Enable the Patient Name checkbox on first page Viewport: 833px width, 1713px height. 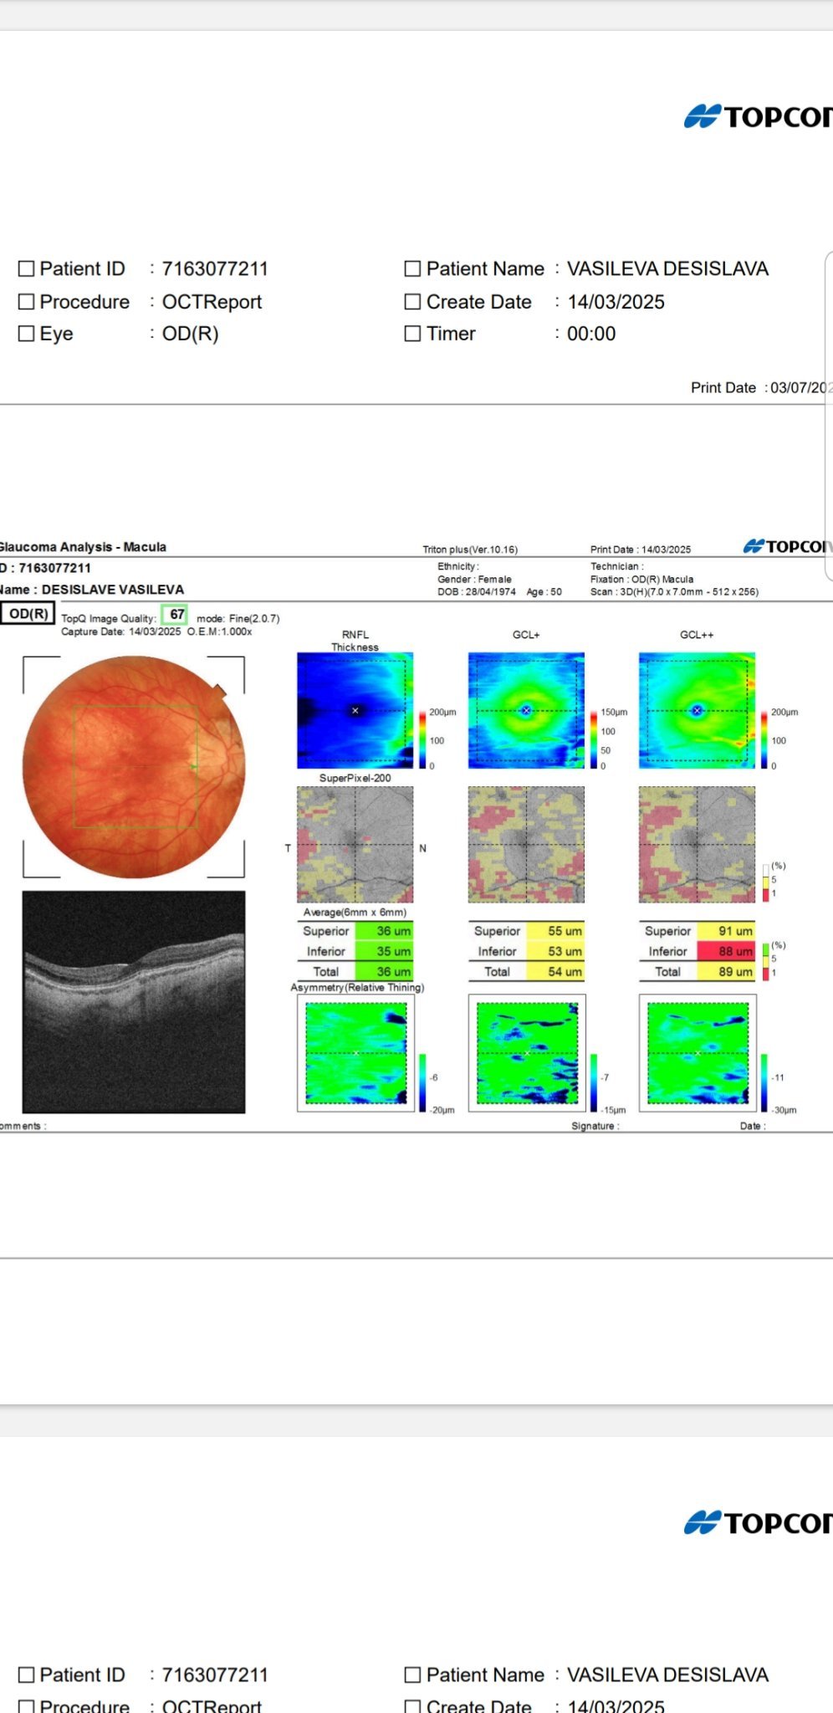click(412, 268)
